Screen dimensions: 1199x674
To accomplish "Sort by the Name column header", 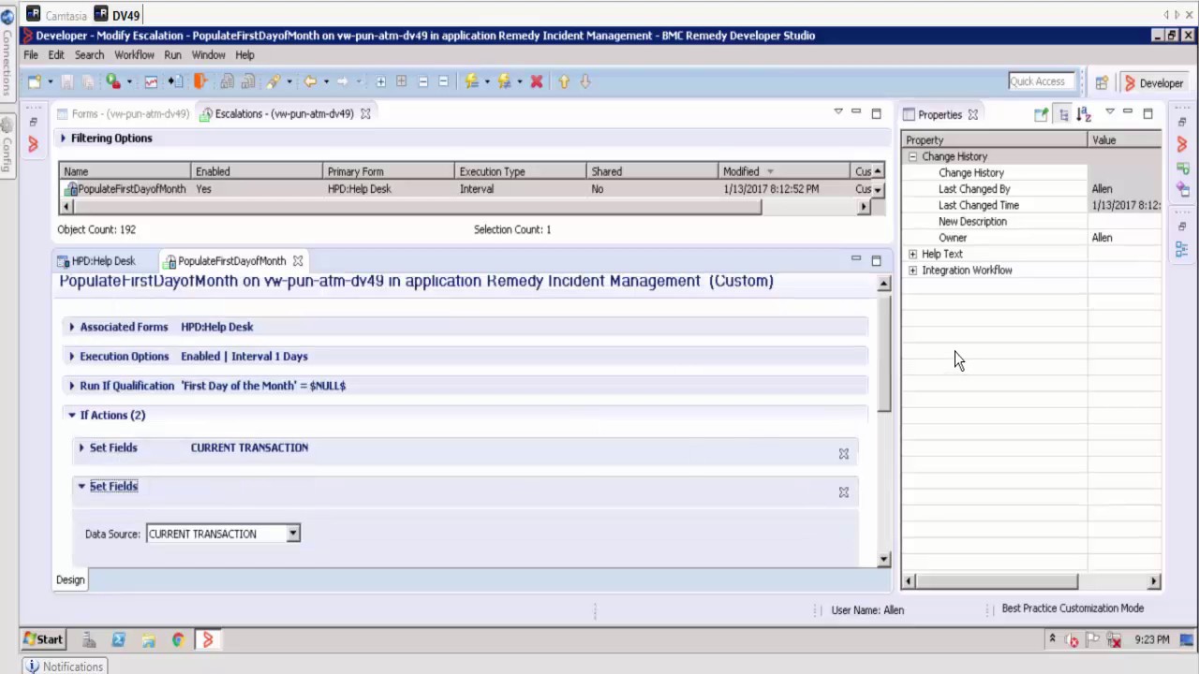I will 125,171.
